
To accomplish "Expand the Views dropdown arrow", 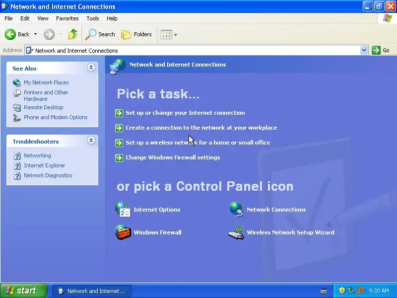I will [176, 35].
